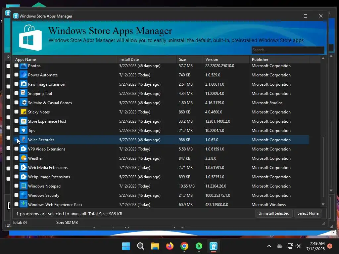This screenshot has width=339, height=254.
Task: Click the Voice Recorder app icon
Action: (24, 140)
